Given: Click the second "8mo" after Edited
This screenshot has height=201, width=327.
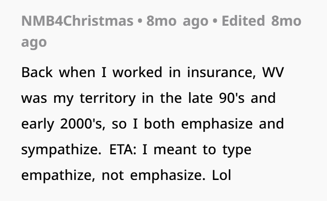Looking at the screenshot, I should coord(286,21).
